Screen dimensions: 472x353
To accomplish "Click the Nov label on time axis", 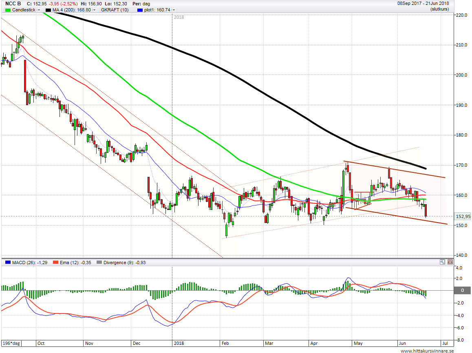I will click(89, 343).
